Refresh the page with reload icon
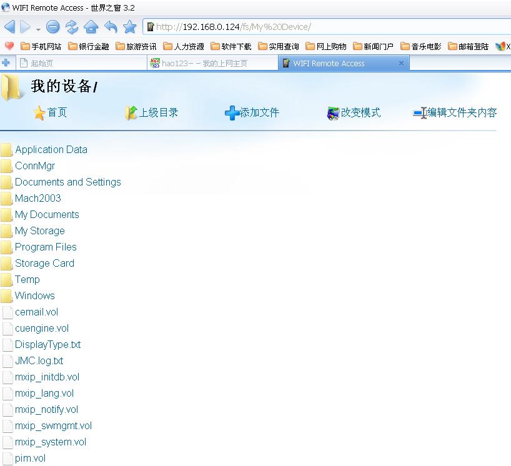This screenshot has height=466, width=511. (72, 27)
